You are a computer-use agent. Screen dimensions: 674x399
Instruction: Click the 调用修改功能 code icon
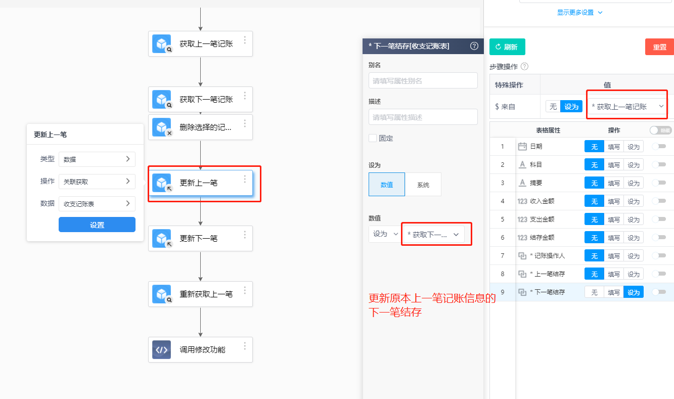(x=162, y=350)
